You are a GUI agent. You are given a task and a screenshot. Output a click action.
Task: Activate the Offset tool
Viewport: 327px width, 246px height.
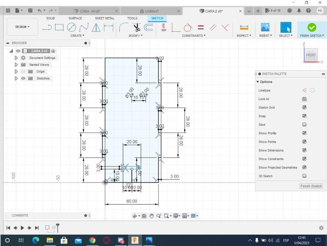[149, 27]
